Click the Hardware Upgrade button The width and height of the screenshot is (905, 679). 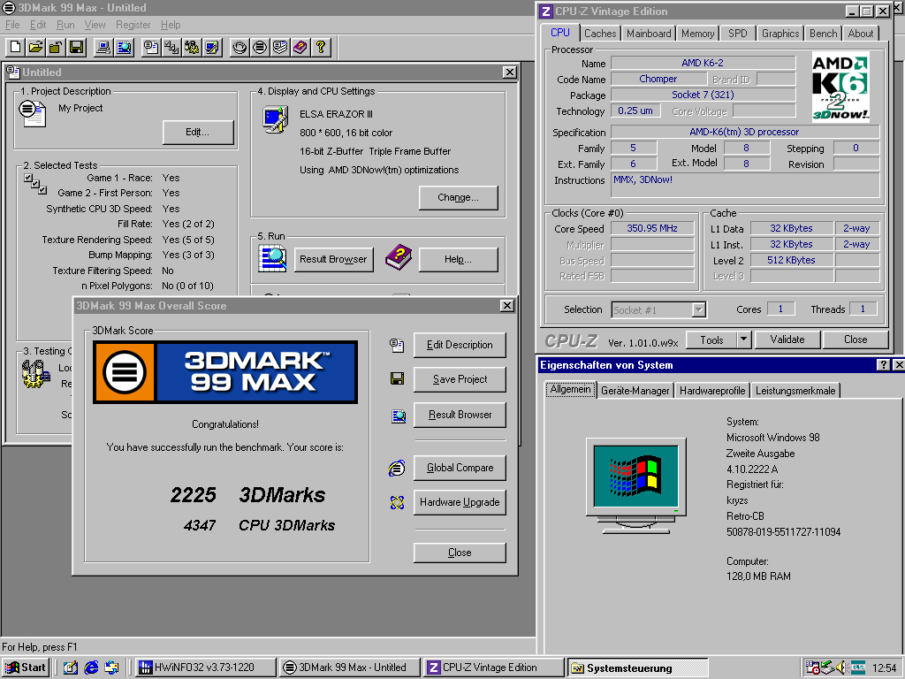460,502
